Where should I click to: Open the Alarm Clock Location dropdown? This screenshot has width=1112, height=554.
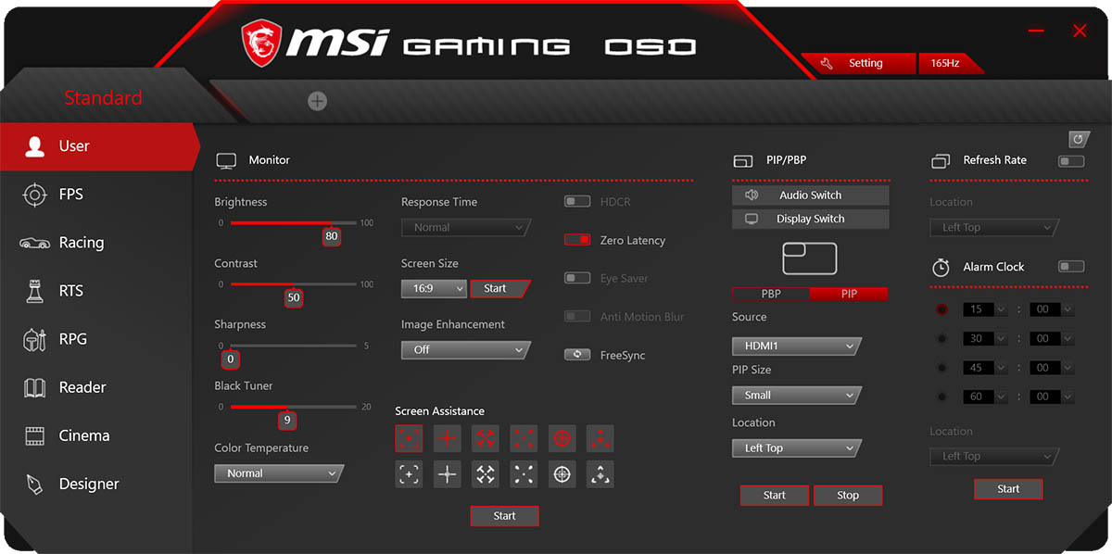pos(994,457)
